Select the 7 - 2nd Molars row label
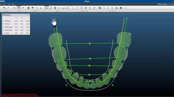 (7, 21)
